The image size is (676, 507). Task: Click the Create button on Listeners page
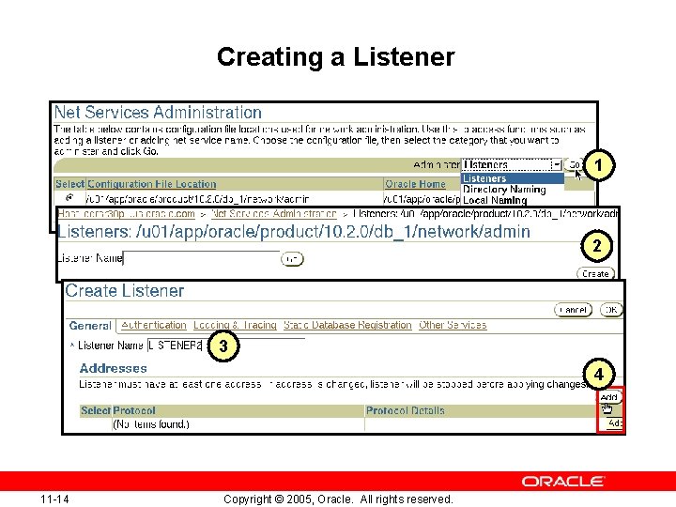[x=595, y=274]
